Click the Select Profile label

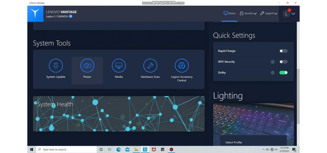point(234,143)
